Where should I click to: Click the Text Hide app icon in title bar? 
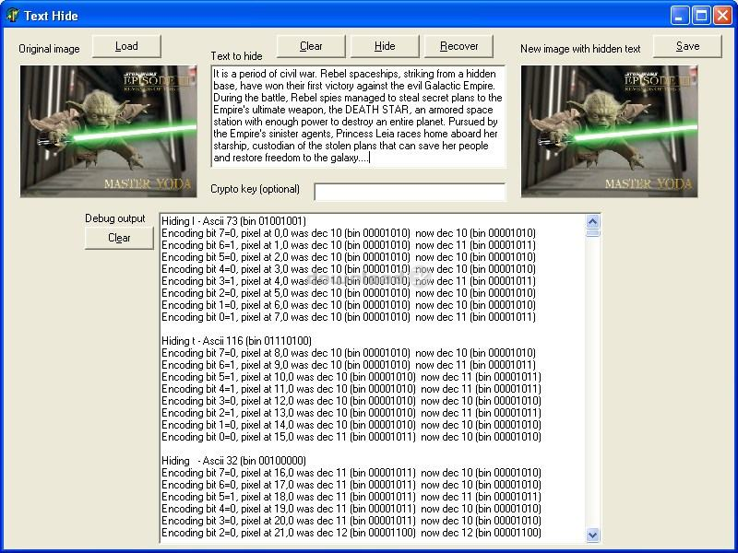coord(13,15)
